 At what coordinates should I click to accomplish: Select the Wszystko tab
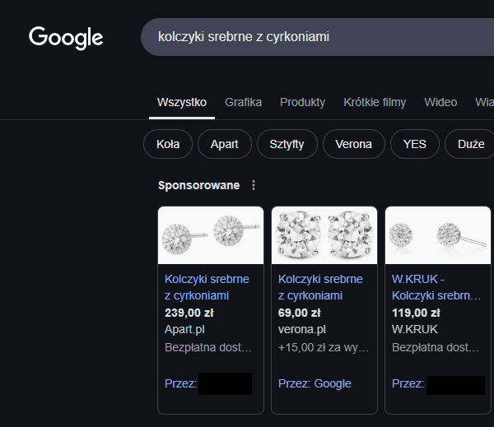click(182, 102)
